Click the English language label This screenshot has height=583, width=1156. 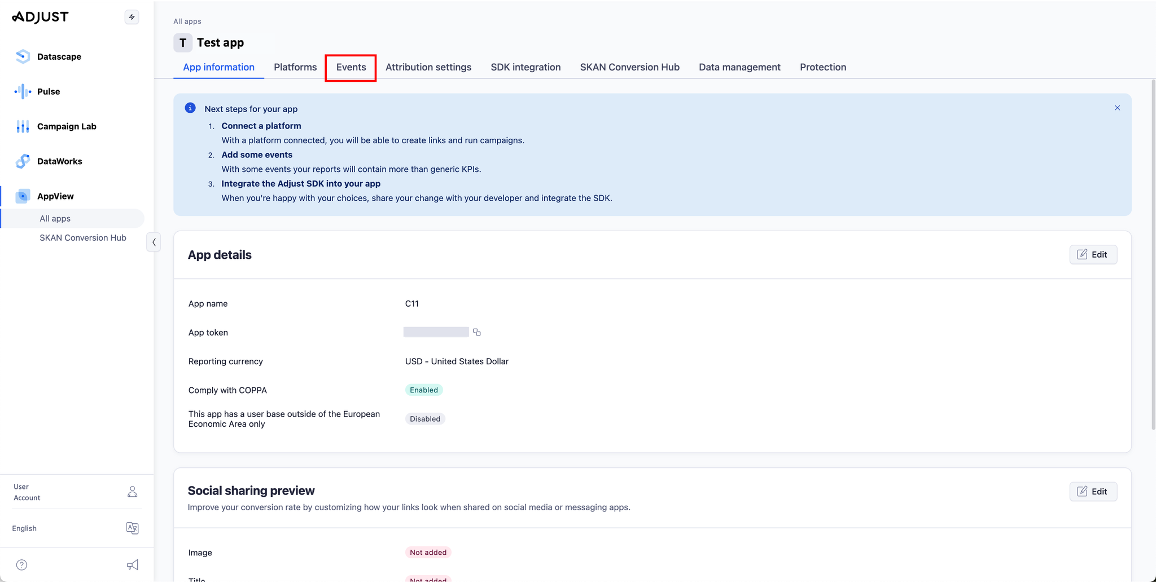coord(24,528)
